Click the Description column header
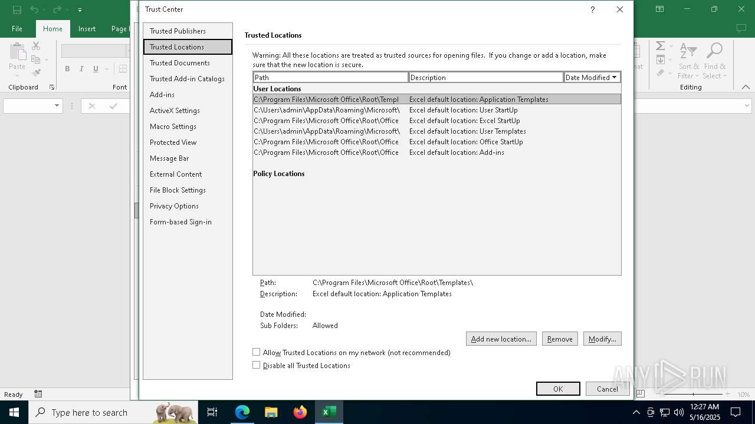 486,78
